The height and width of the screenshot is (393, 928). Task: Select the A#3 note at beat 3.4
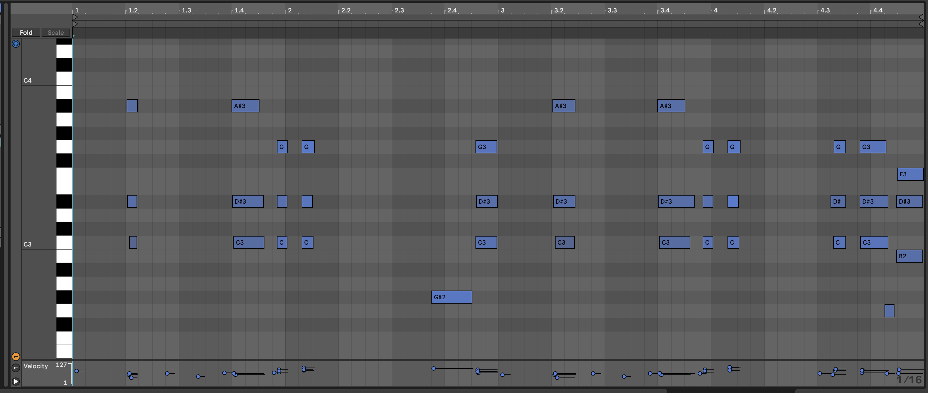[x=671, y=106]
